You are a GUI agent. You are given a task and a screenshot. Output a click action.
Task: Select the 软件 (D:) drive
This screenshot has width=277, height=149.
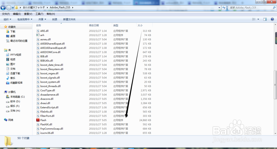click(15, 101)
